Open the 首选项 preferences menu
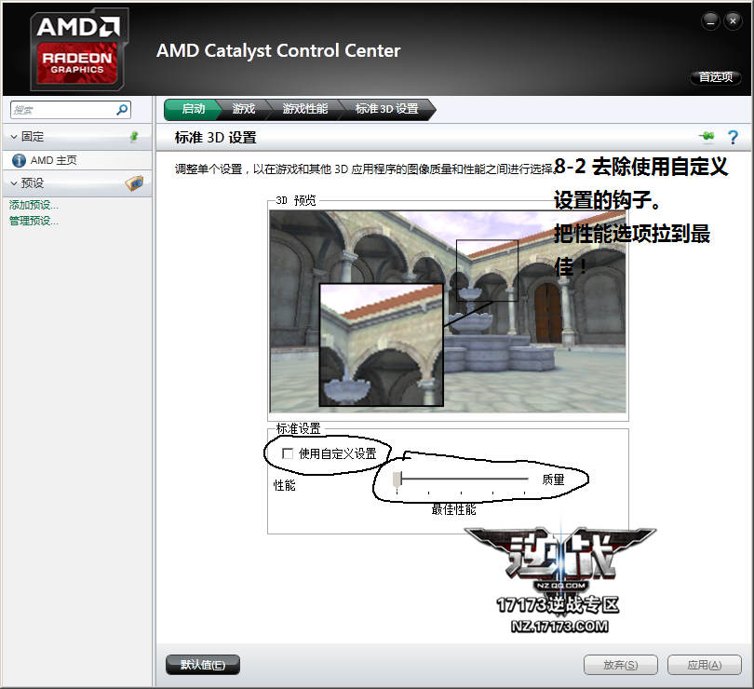 pos(716,77)
